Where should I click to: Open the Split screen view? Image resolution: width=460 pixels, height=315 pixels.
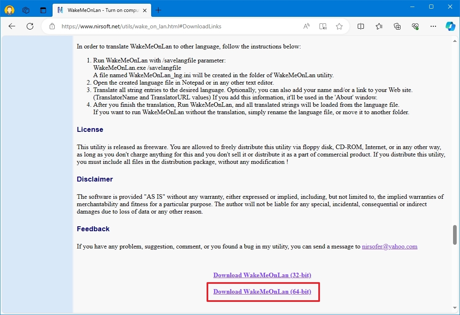(x=361, y=26)
